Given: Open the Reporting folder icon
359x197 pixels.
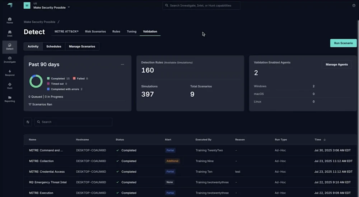Looking at the screenshot, I should [10, 98].
